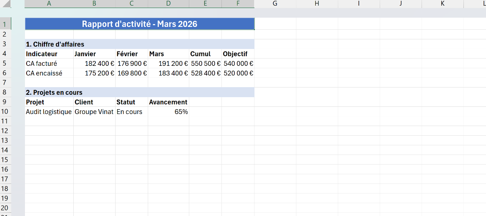Click the 'CA encaissé' row label
The image size is (486, 216).
click(49, 73)
